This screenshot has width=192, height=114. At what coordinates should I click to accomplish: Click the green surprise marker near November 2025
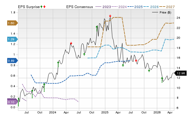coord(149,71)
